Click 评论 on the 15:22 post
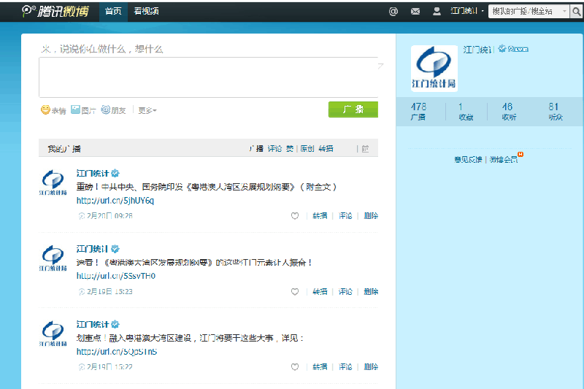 [x=345, y=367]
